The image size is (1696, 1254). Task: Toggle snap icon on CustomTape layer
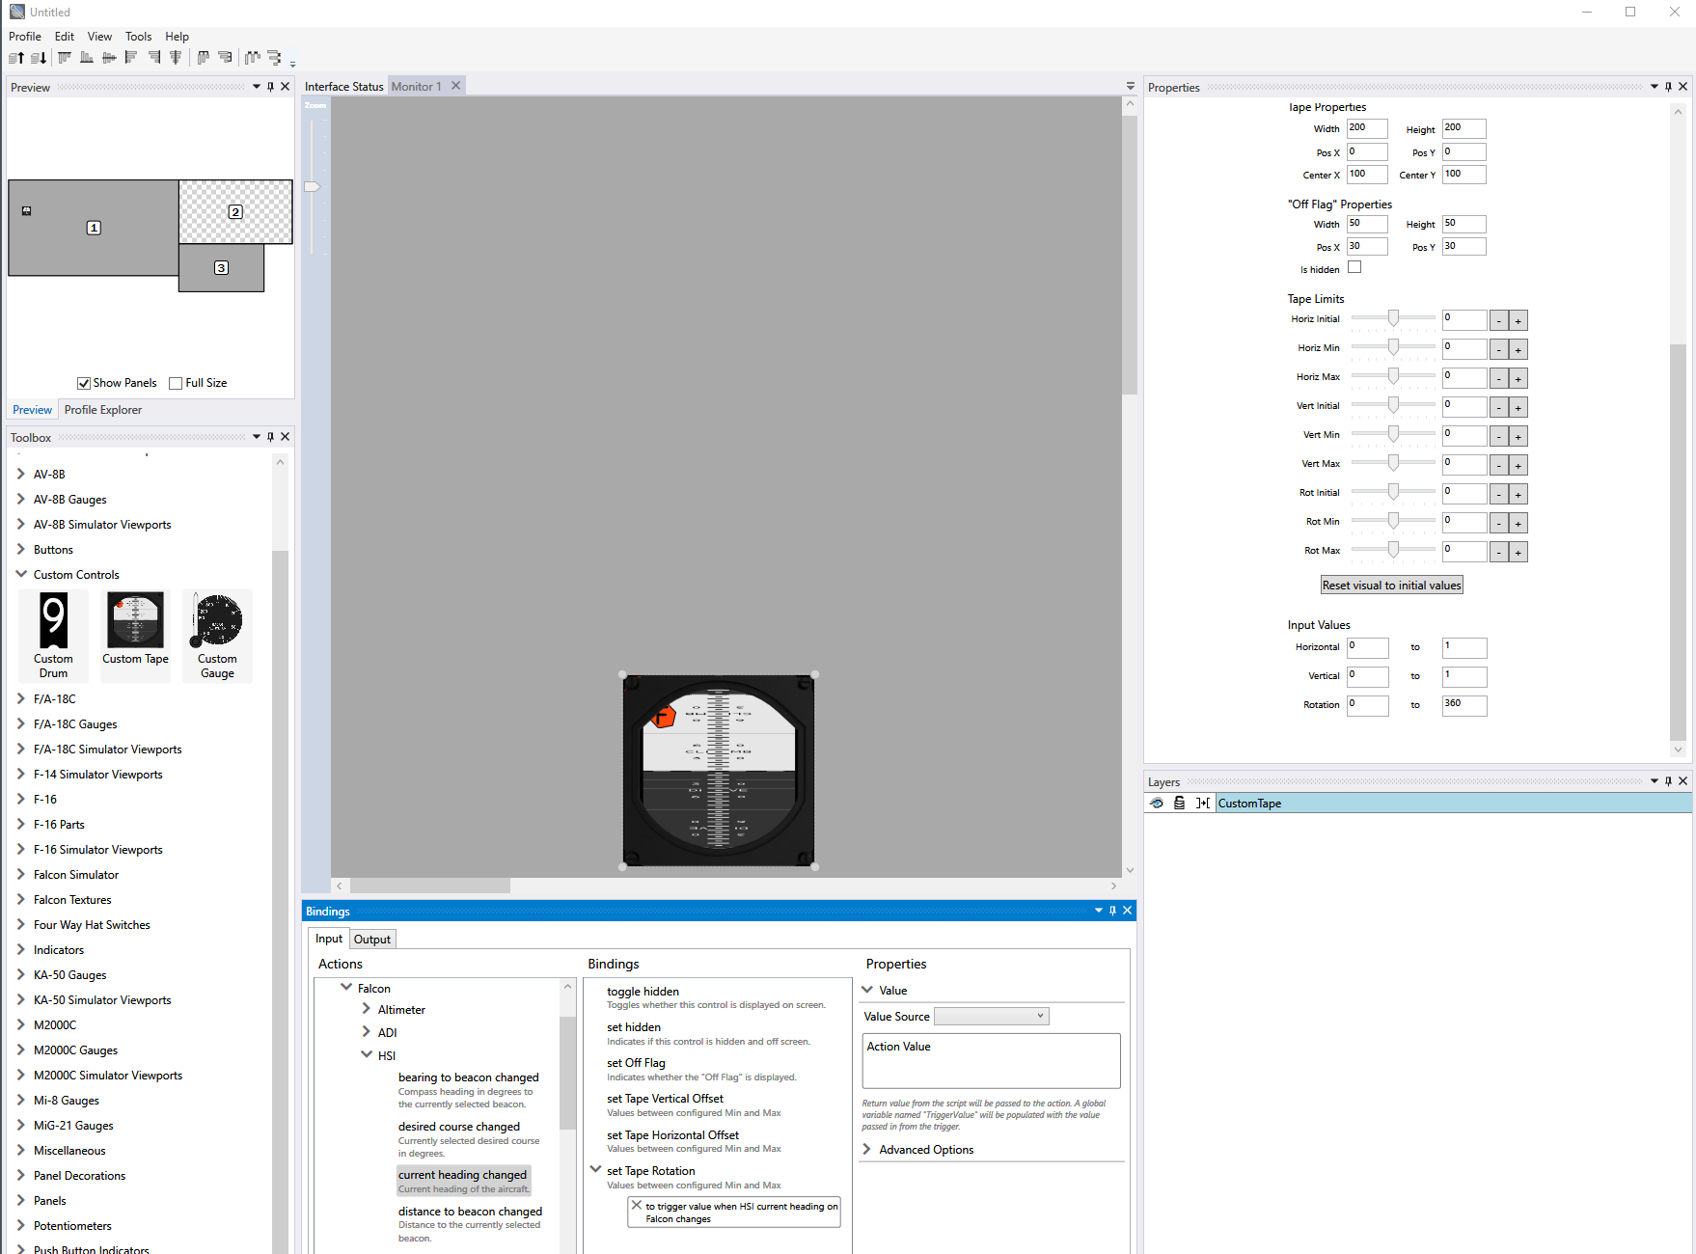coord(1202,803)
